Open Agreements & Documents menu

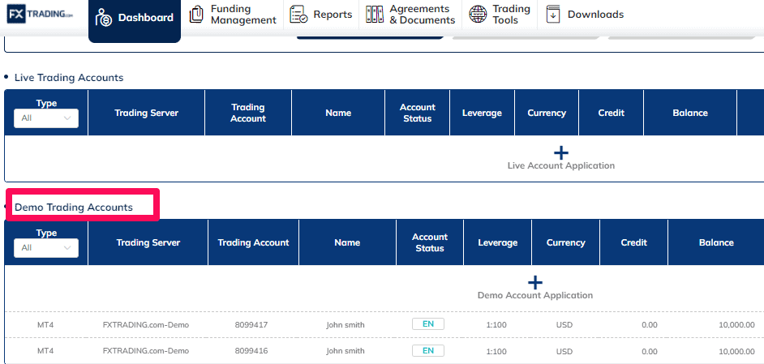(410, 15)
